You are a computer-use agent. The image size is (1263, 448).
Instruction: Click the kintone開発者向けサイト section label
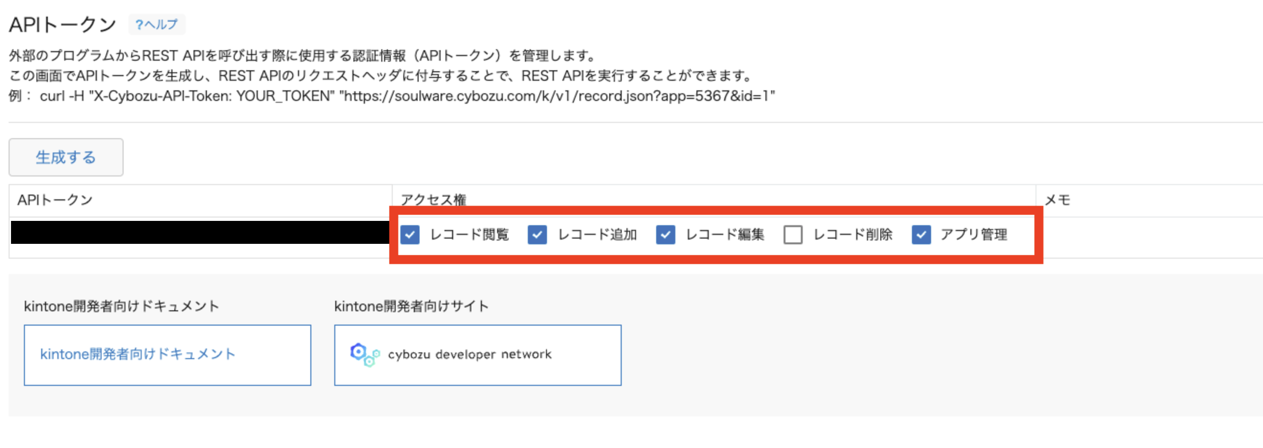pyautogui.click(x=411, y=306)
